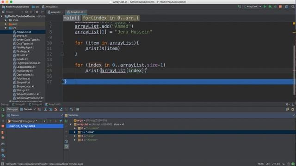Viewport: 296px width, 166px height.
Task: Click the src breadcrumb in the navigation bar
Action: point(36,7)
